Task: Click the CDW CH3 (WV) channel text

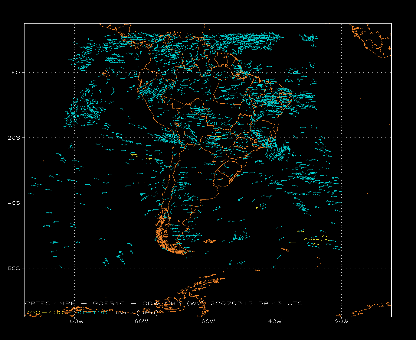Action: tap(174, 303)
